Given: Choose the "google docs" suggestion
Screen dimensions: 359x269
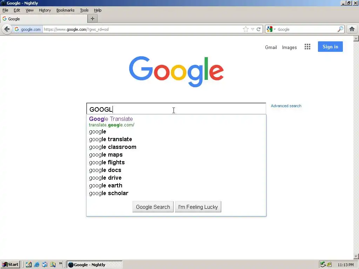Looking at the screenshot, I should (x=176, y=170).
